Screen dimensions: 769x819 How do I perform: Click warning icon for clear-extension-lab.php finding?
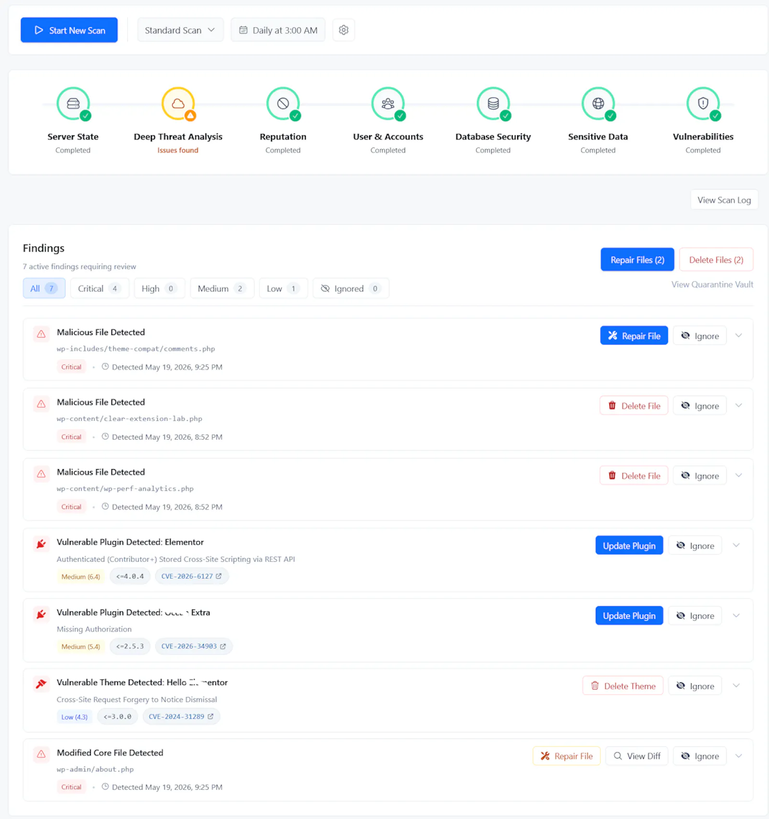pos(41,404)
